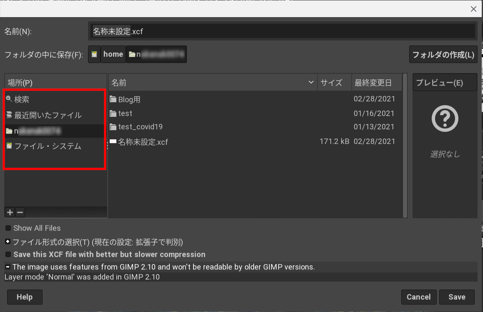Viewport: 483px width, 312px height.
Task: Click the 検索 (search) magnifier icon
Action: click(9, 99)
